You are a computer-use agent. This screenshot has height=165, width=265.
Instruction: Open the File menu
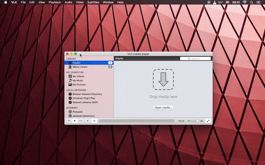tap(23, 2)
